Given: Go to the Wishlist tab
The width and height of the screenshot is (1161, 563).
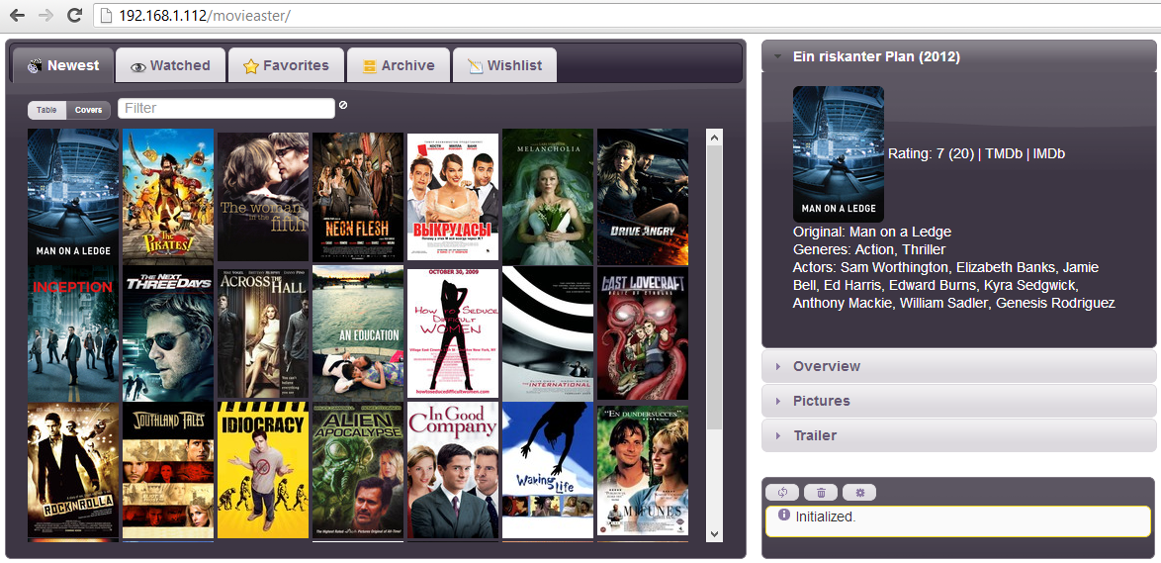Looking at the screenshot, I should 505,65.
